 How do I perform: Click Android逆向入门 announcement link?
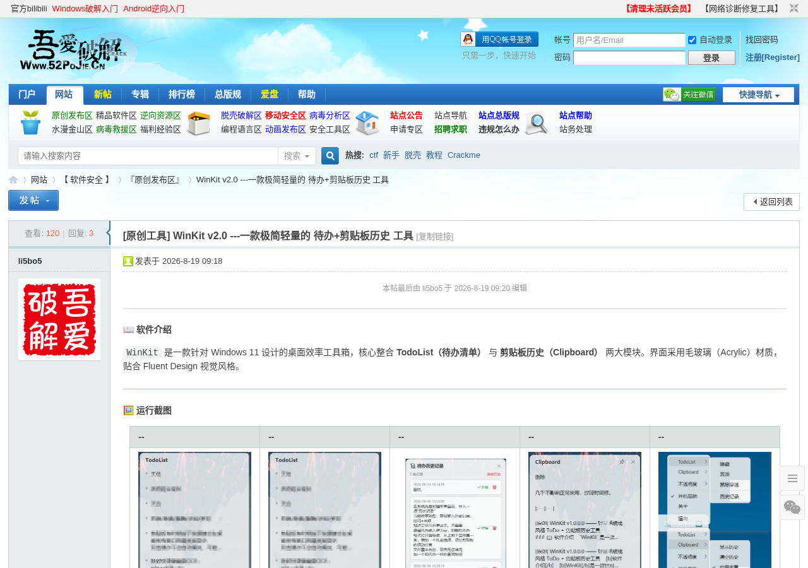point(154,9)
